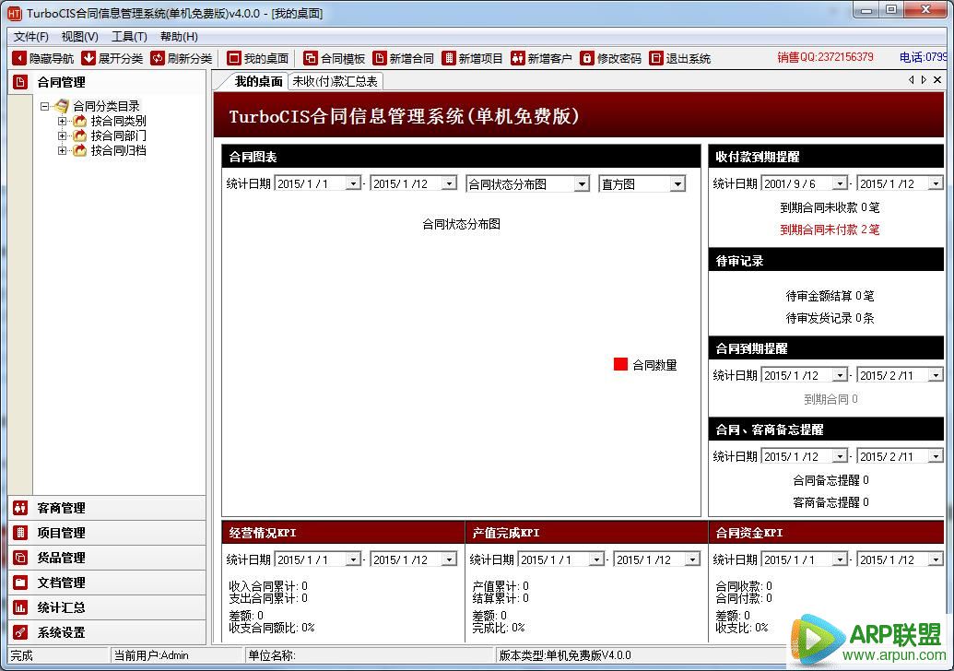Image resolution: width=954 pixels, height=671 pixels.
Task: Click the 新增合同 toolbar icon
Action: (x=380, y=58)
